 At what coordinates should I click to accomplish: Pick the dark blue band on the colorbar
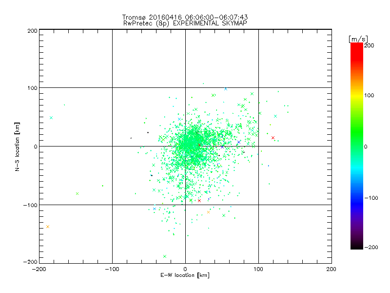[x=357, y=203]
